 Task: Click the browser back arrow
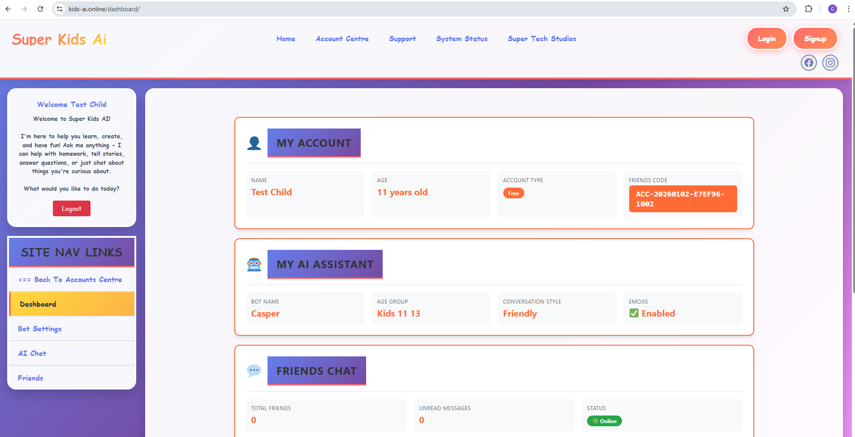click(8, 9)
